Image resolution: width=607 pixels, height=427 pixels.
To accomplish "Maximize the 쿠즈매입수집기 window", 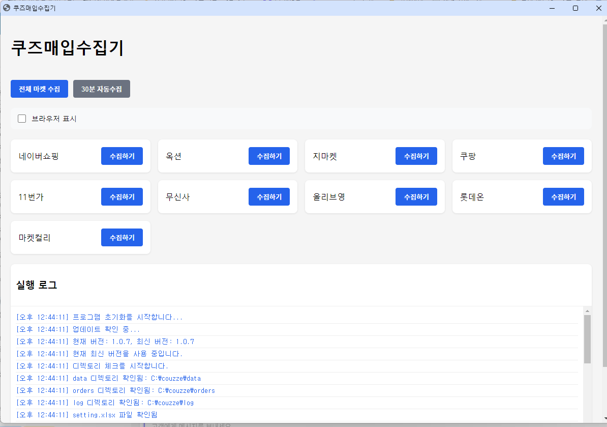I will click(575, 8).
